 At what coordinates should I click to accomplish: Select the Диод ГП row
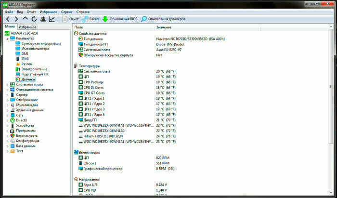127,120
